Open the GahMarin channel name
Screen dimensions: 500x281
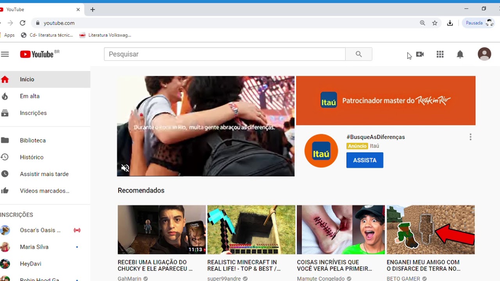(x=129, y=278)
